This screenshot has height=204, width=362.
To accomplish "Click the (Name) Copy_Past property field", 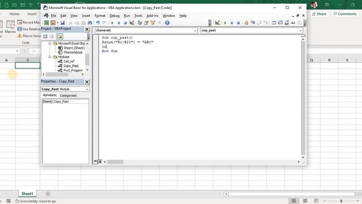I will pos(66,101).
